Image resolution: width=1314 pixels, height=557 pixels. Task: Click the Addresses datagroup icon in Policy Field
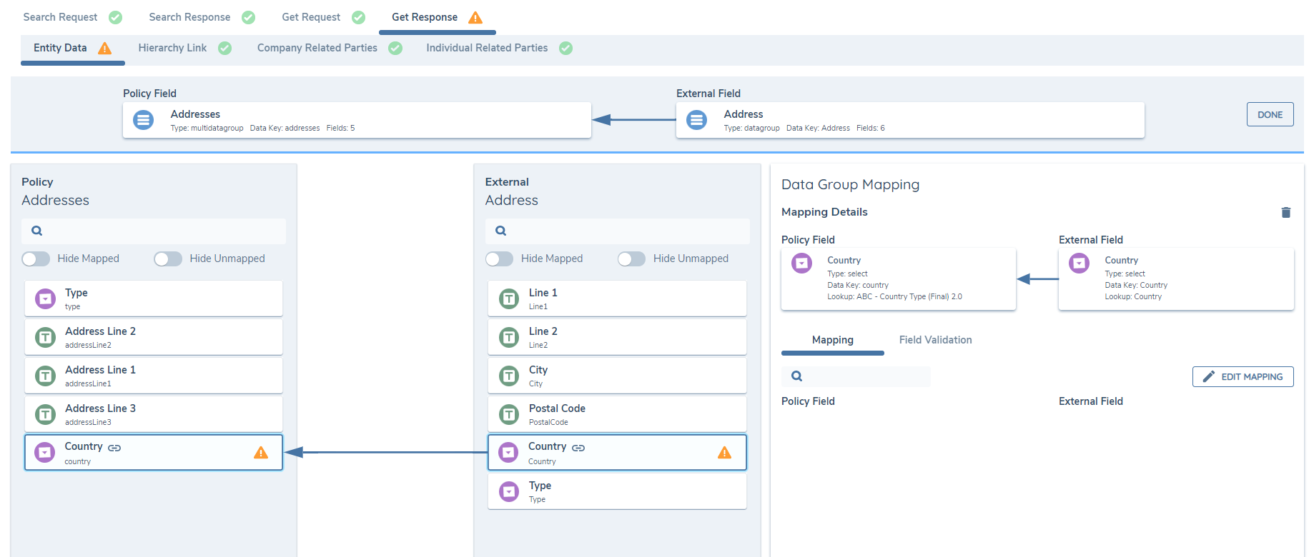[144, 120]
